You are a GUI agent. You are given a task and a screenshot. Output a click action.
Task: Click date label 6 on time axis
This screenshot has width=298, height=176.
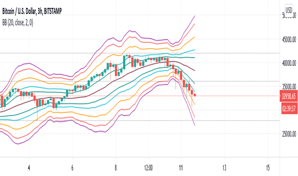point(72,168)
